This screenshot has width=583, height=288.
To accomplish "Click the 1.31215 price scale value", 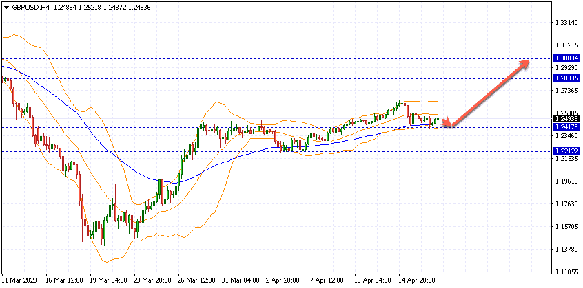I will 567,45.
